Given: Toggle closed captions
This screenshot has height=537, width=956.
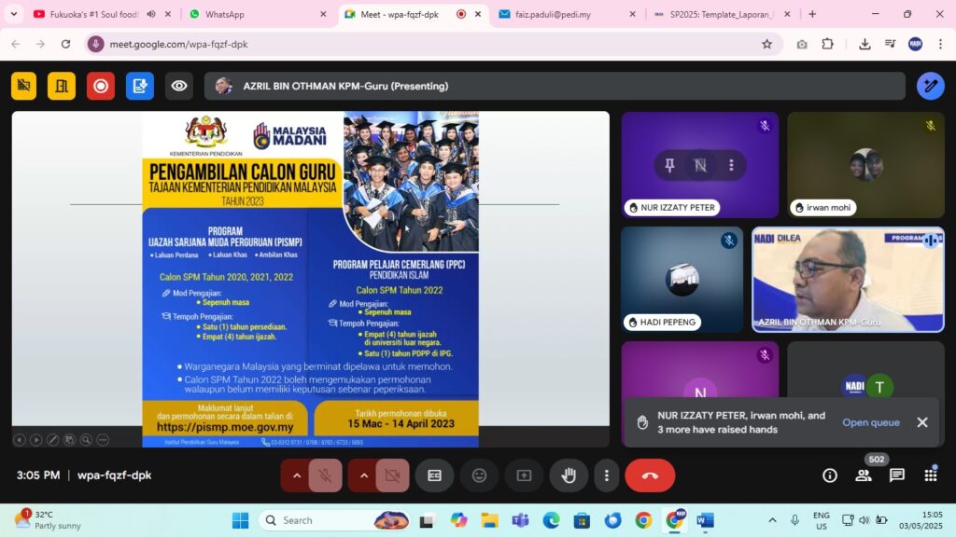Looking at the screenshot, I should click(434, 475).
